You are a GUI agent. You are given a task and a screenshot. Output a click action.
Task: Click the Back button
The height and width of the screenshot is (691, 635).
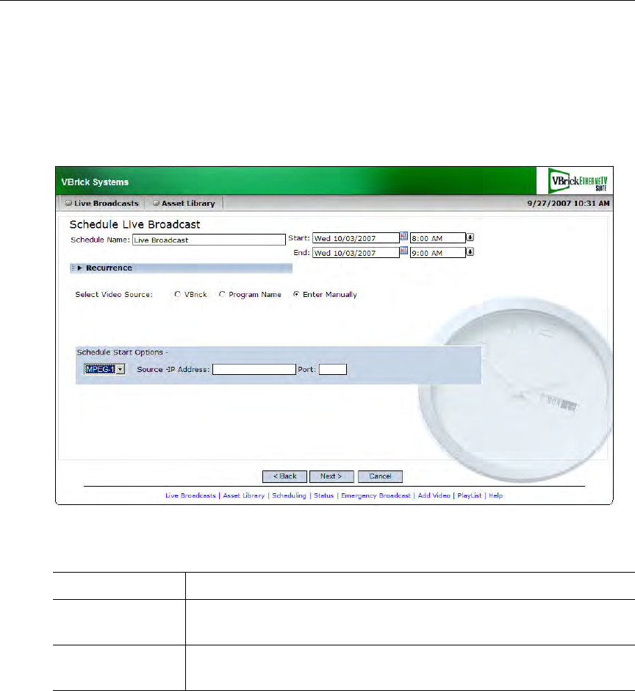coord(284,476)
